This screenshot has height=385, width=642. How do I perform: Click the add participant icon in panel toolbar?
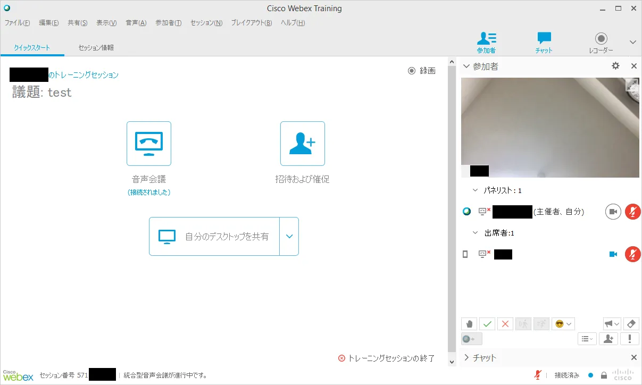pos(608,339)
